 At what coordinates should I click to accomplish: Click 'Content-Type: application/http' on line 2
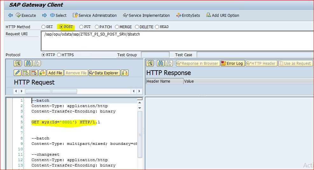tap(69, 106)
